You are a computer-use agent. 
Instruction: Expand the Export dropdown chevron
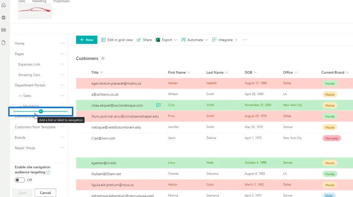[x=176, y=40]
